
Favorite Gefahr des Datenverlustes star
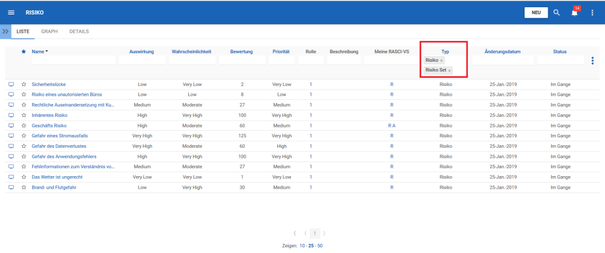pyautogui.click(x=24, y=146)
